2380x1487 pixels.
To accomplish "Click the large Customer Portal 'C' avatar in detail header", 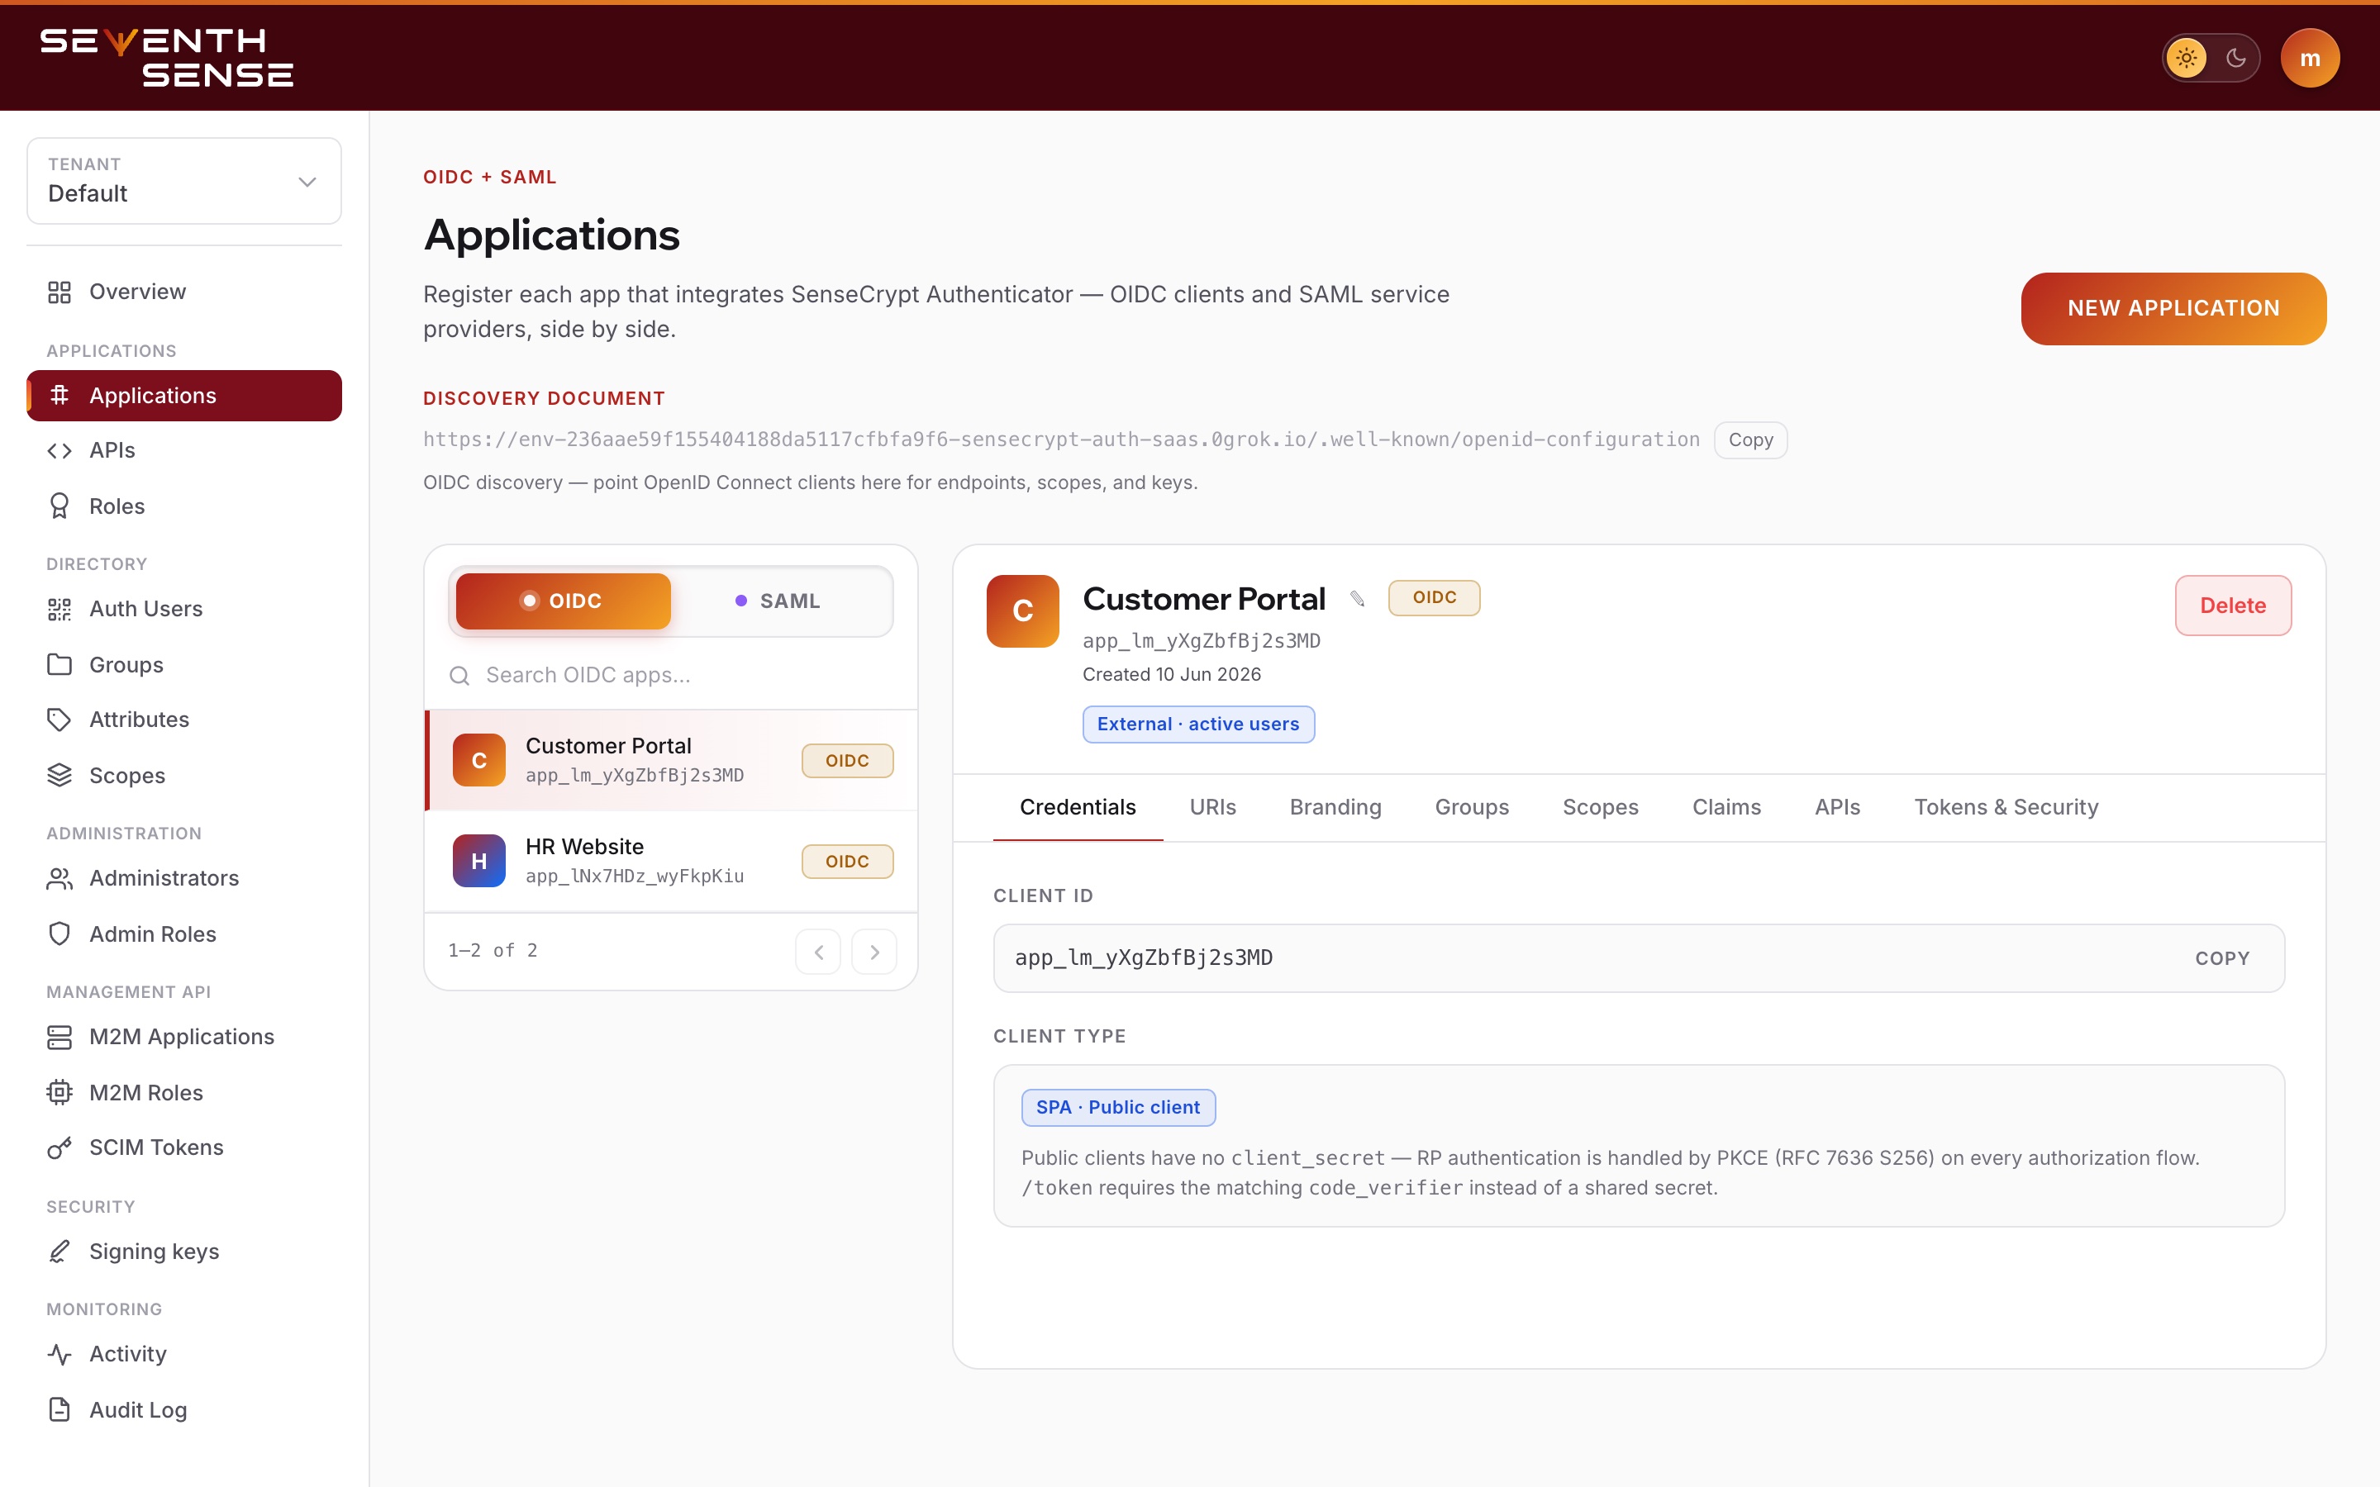I will (1021, 610).
